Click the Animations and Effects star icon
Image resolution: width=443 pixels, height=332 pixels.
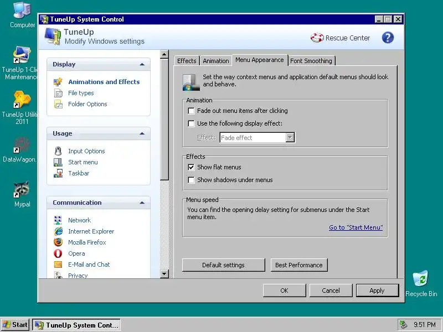pyautogui.click(x=58, y=82)
